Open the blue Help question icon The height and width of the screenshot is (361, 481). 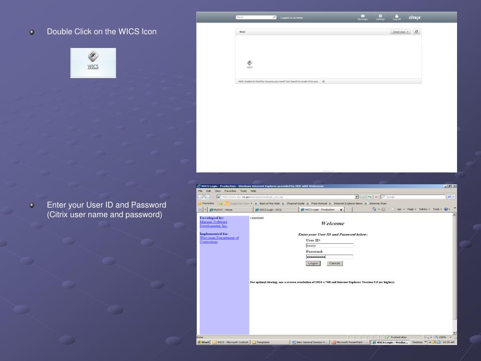[x=447, y=209]
